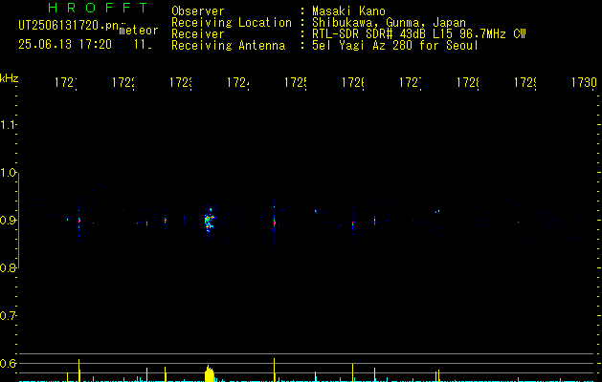Click the 0.7 frequency axis label

[x=8, y=316]
